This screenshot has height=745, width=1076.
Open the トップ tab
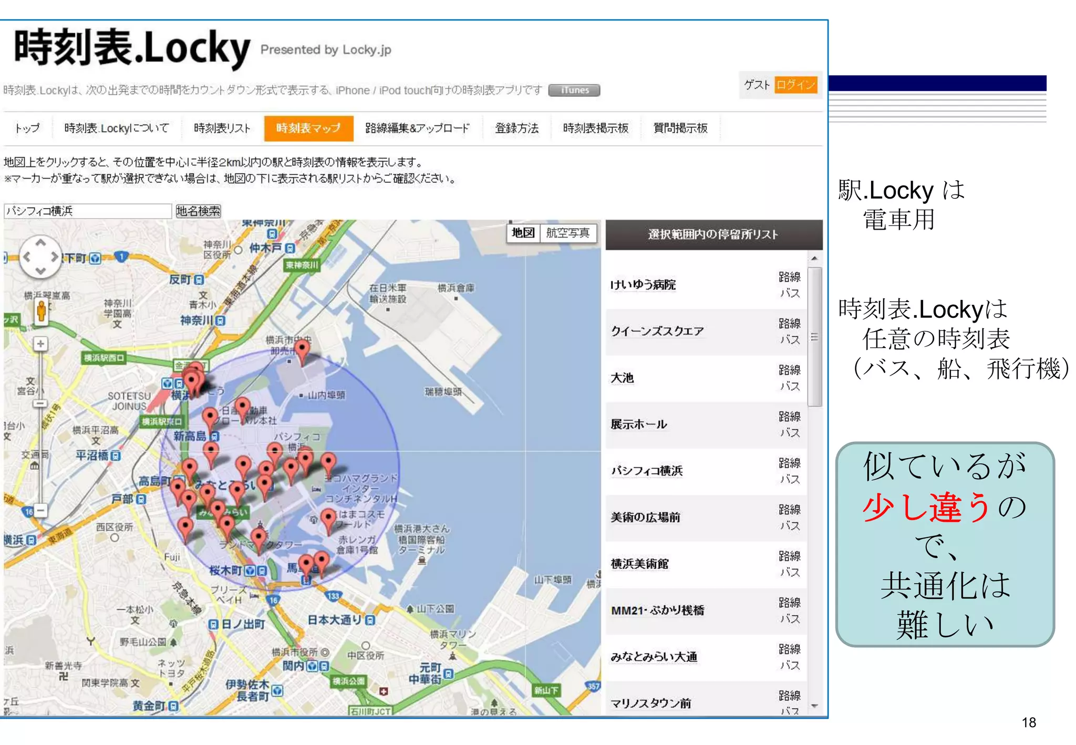(x=27, y=128)
